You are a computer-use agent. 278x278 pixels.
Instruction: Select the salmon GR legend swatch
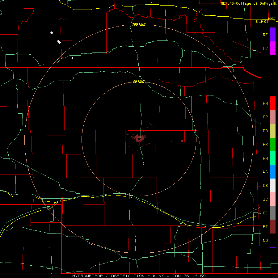(x=273, y=117)
